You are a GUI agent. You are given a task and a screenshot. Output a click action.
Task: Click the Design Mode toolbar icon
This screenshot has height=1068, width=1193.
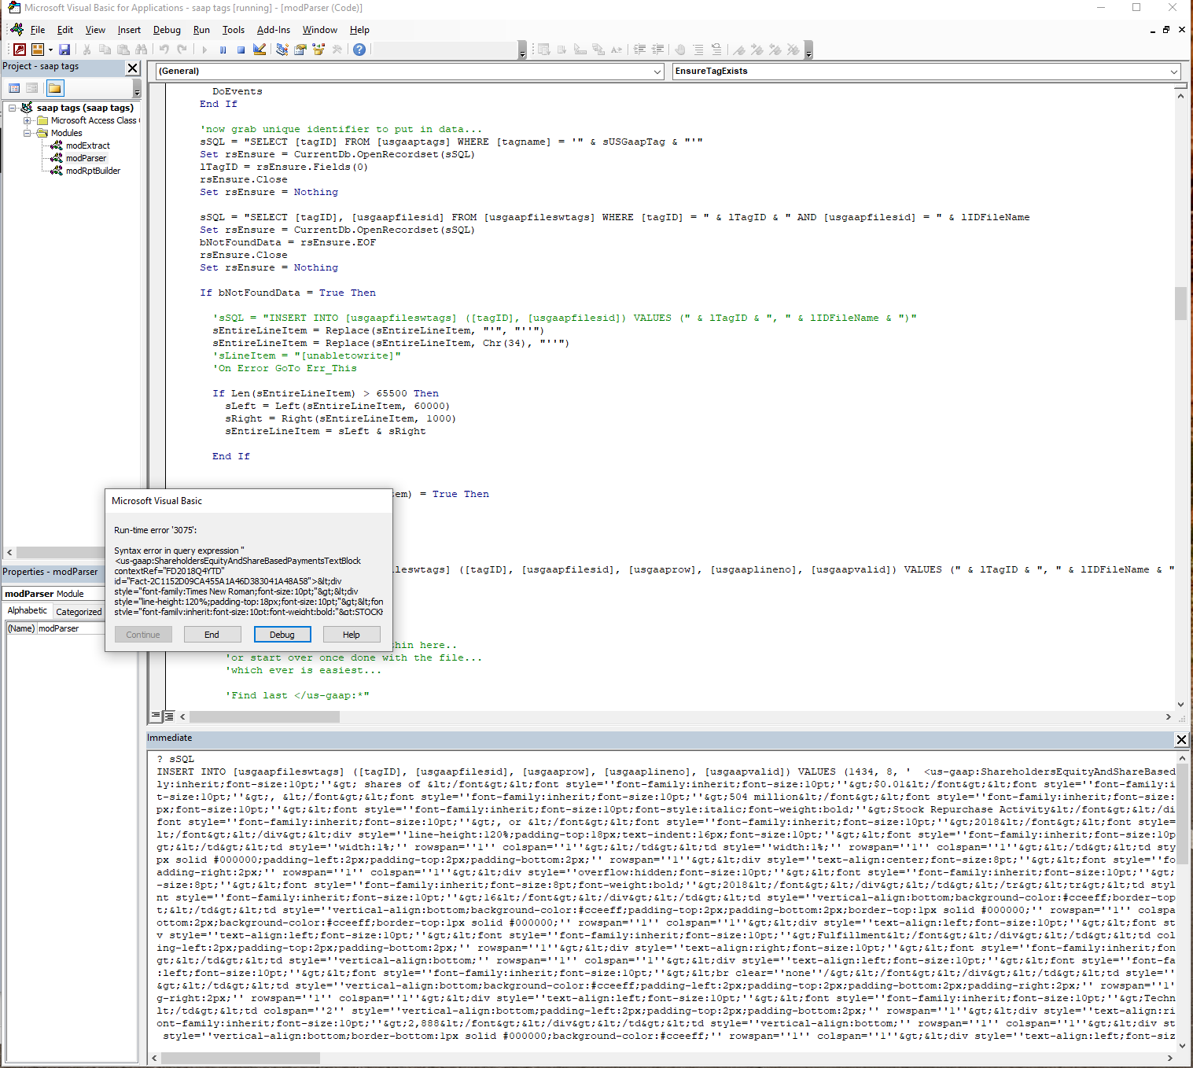pyautogui.click(x=260, y=49)
